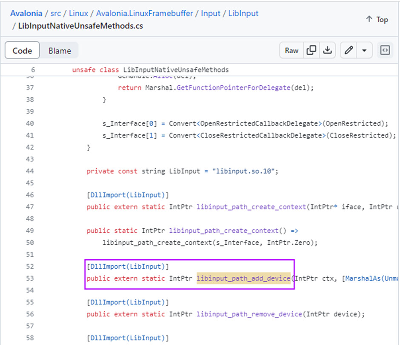Switch to the Blame view tab
This screenshot has height=345, width=400.
click(60, 50)
